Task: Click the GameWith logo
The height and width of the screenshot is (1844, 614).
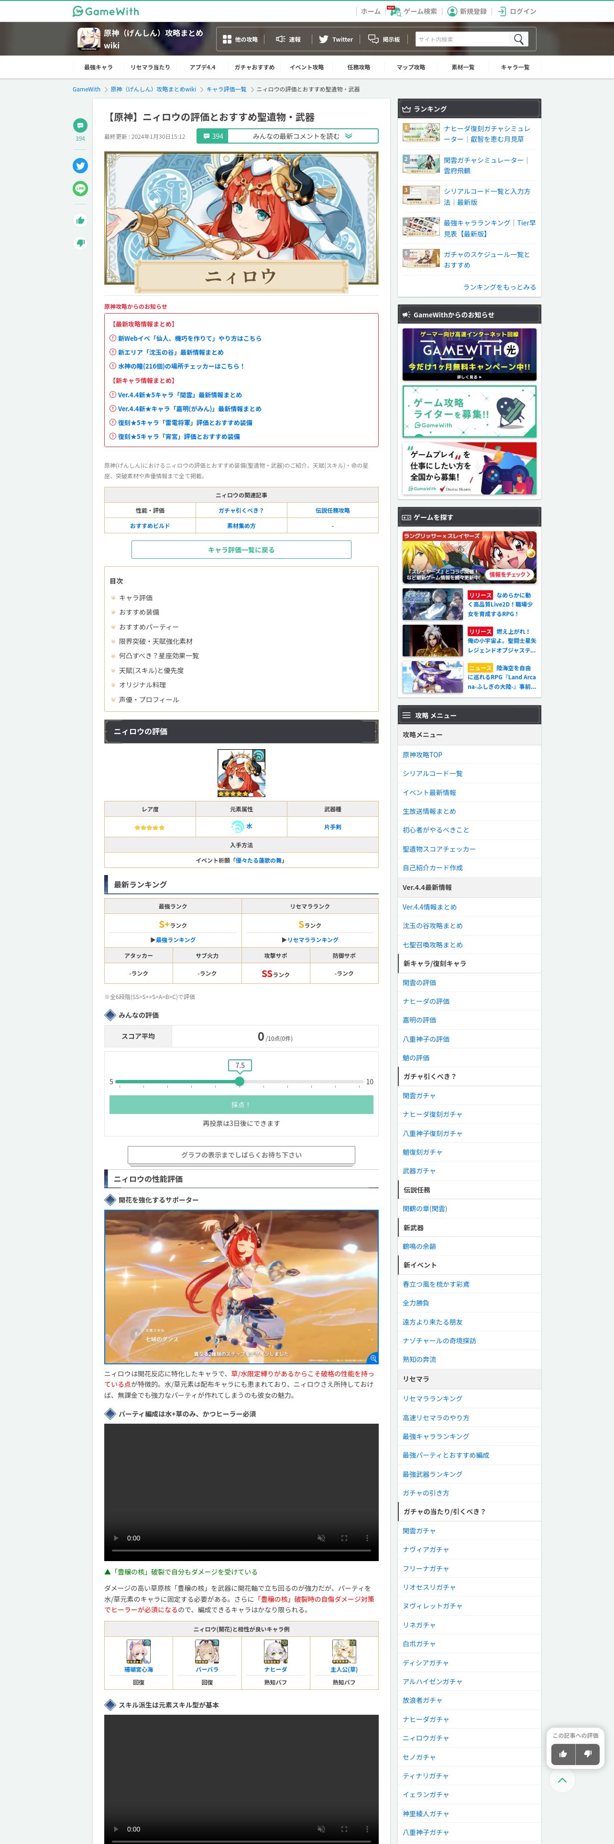Action: pos(106,11)
